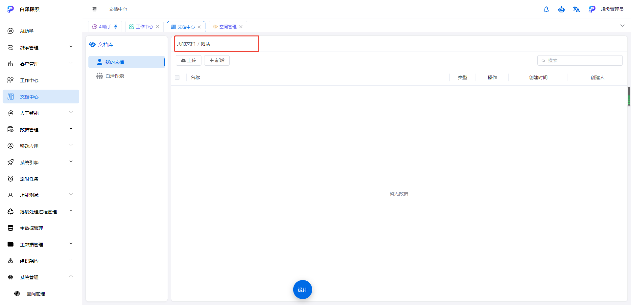Toggle the select-all checkbox in table header
This screenshot has width=631, height=305.
click(x=177, y=77)
